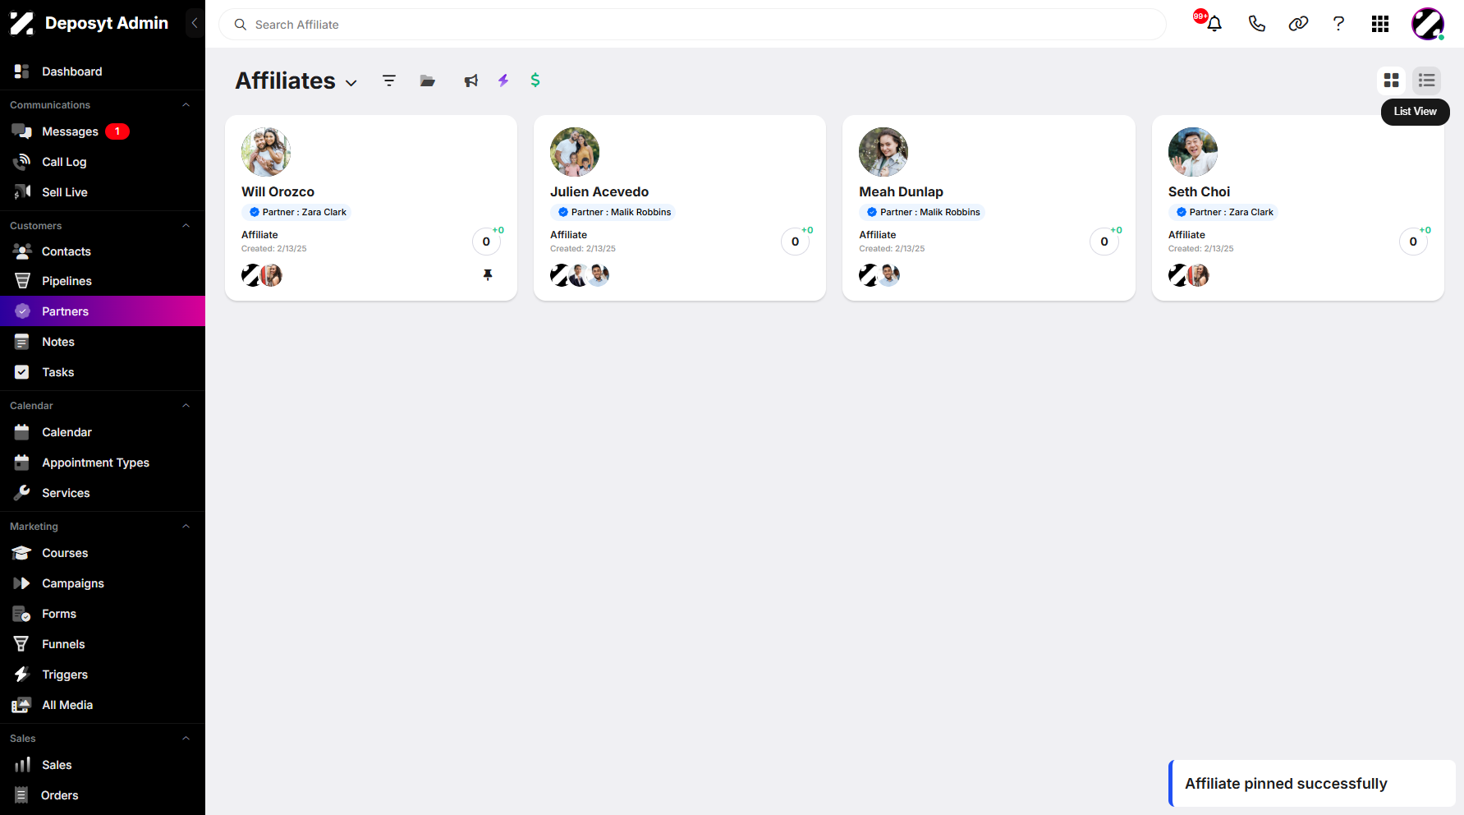Image resolution: width=1464 pixels, height=815 pixels.
Task: Unpin Will Orozco using the pin icon
Action: pyautogui.click(x=488, y=275)
